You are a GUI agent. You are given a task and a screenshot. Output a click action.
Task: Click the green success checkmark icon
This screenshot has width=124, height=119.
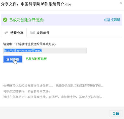tap(5, 20)
